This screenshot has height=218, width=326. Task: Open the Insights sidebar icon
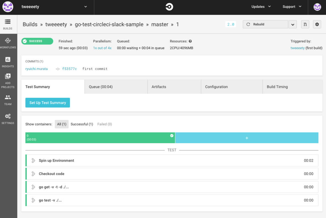pos(8,62)
